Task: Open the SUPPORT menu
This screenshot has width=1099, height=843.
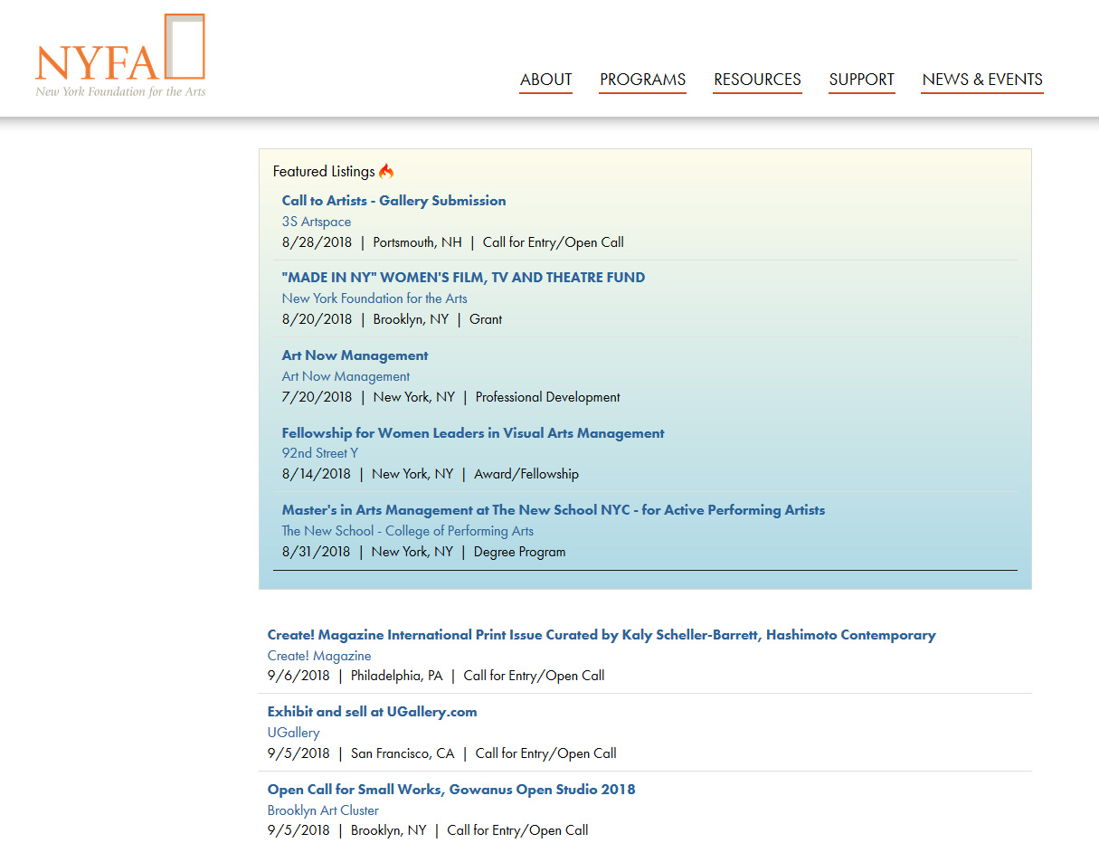Action: (862, 80)
